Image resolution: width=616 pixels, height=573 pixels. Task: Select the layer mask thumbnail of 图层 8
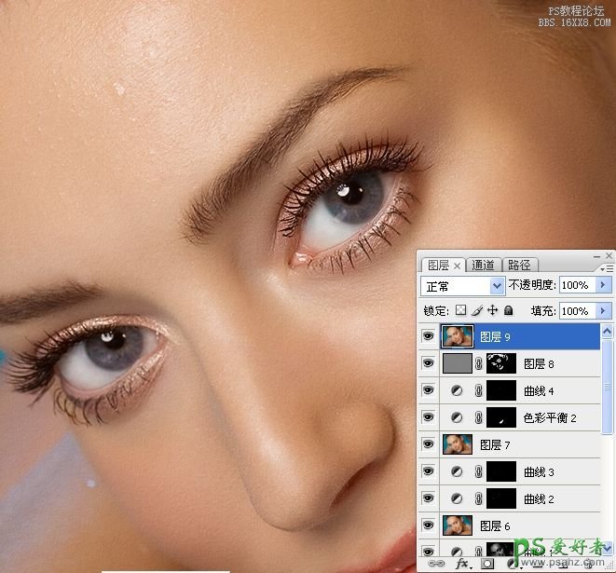(501, 363)
